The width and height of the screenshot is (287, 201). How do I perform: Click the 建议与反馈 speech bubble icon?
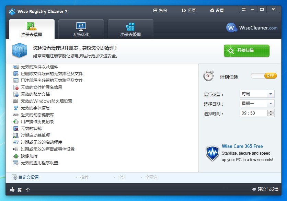pyautogui.click(x=254, y=189)
